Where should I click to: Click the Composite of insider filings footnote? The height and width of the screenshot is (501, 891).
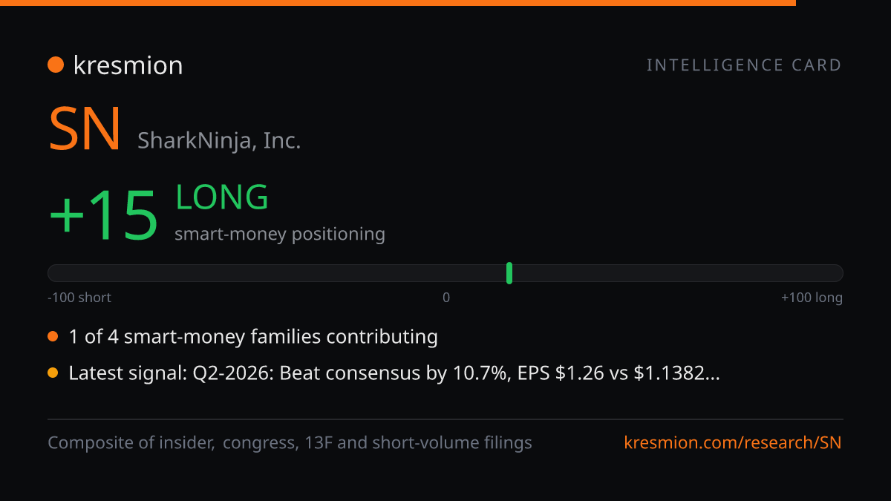pyautogui.click(x=290, y=443)
